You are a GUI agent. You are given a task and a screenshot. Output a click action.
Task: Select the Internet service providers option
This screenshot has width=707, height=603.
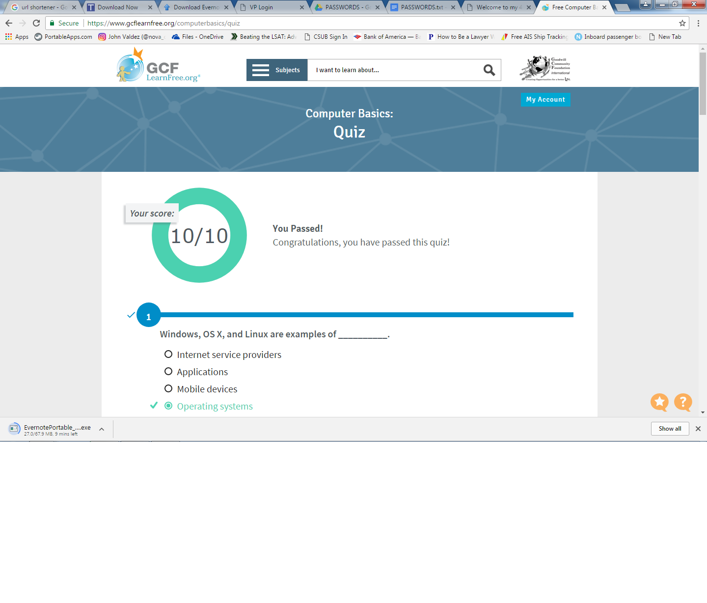pyautogui.click(x=168, y=355)
